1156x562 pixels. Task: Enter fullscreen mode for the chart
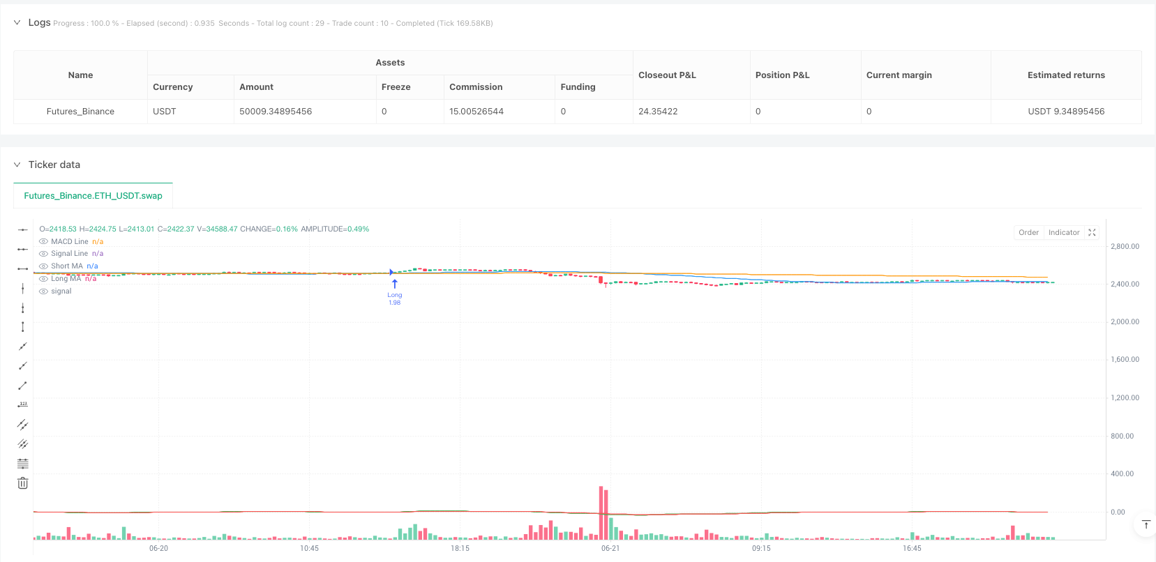point(1092,233)
